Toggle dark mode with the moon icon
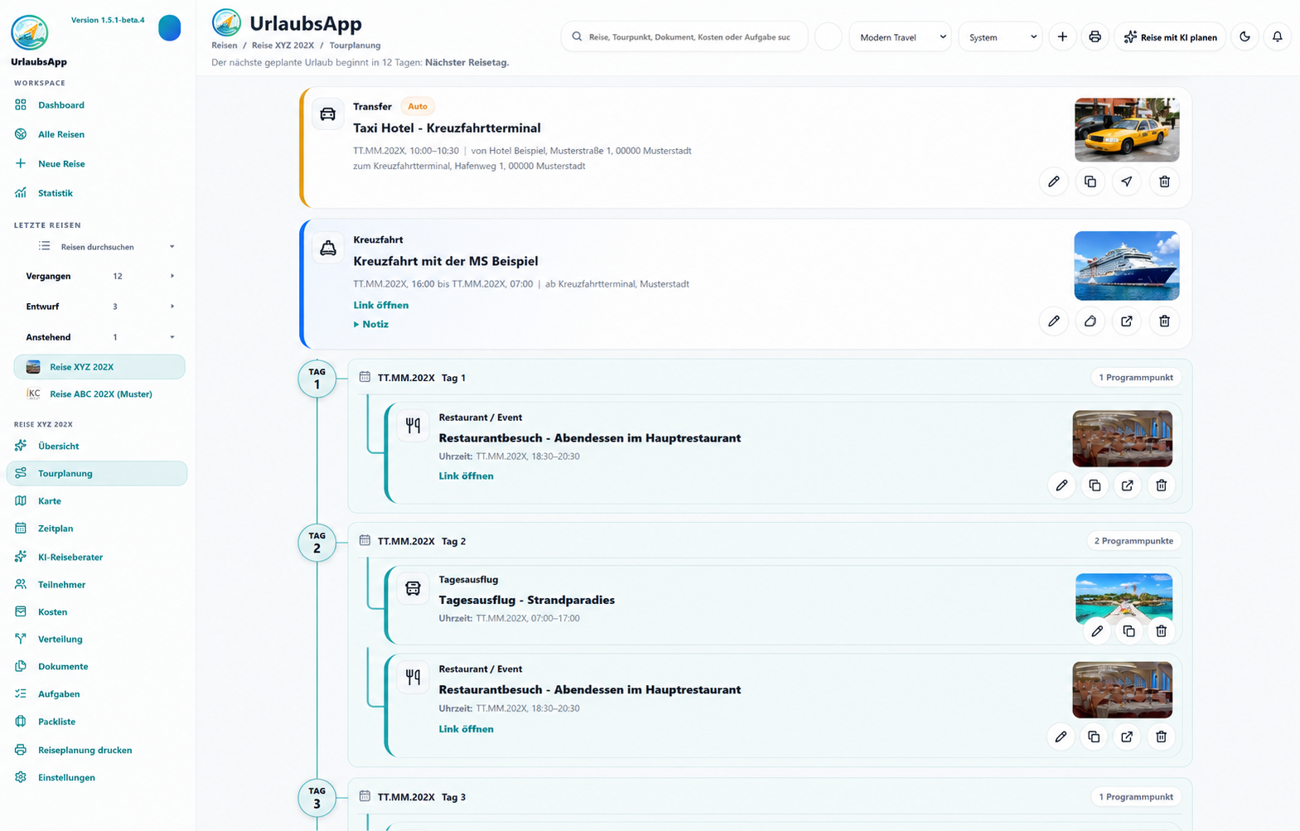 pos(1244,36)
